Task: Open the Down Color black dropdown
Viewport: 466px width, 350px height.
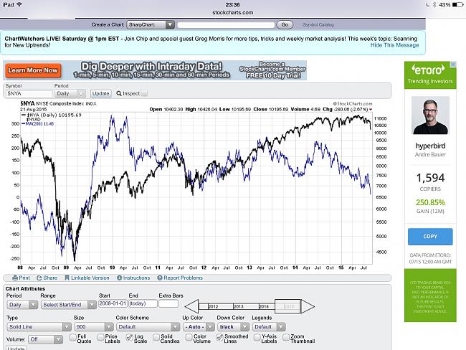Action: [233, 327]
